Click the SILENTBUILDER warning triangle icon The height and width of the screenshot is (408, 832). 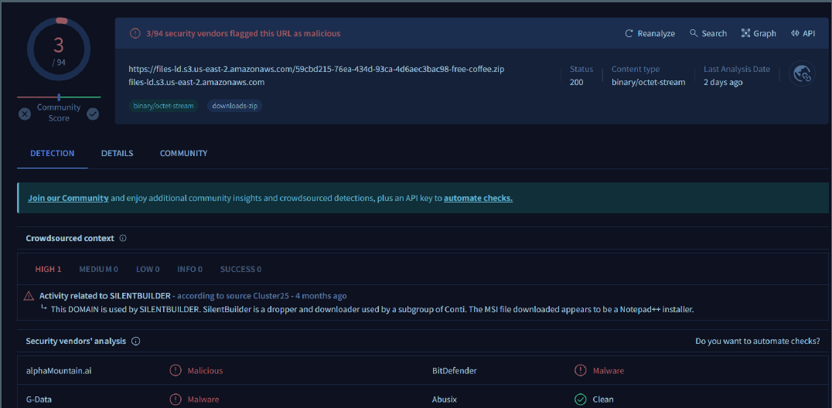coord(29,295)
